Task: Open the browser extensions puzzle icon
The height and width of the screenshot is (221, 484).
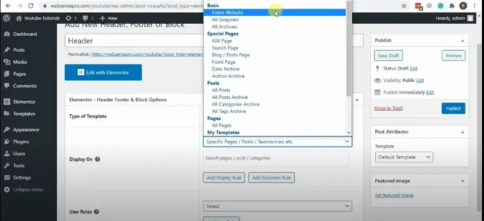Action: coord(452,6)
